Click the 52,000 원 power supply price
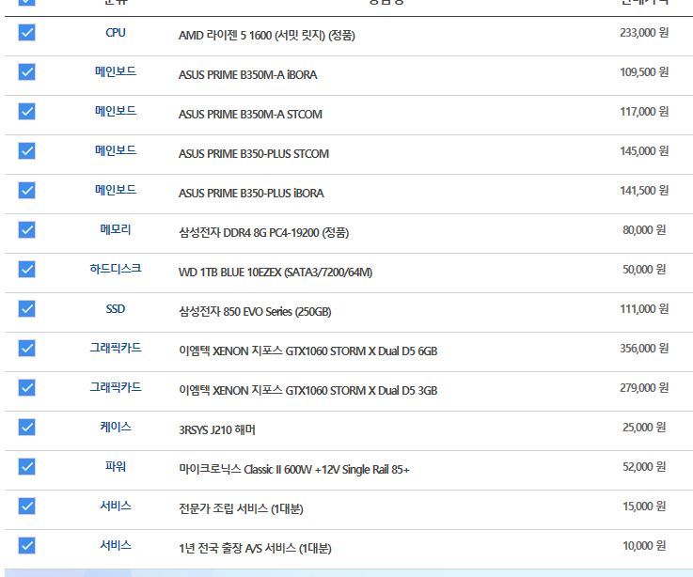The image size is (693, 577). coord(644,466)
